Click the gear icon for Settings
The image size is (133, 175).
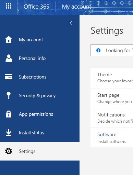pyautogui.click(x=9, y=151)
